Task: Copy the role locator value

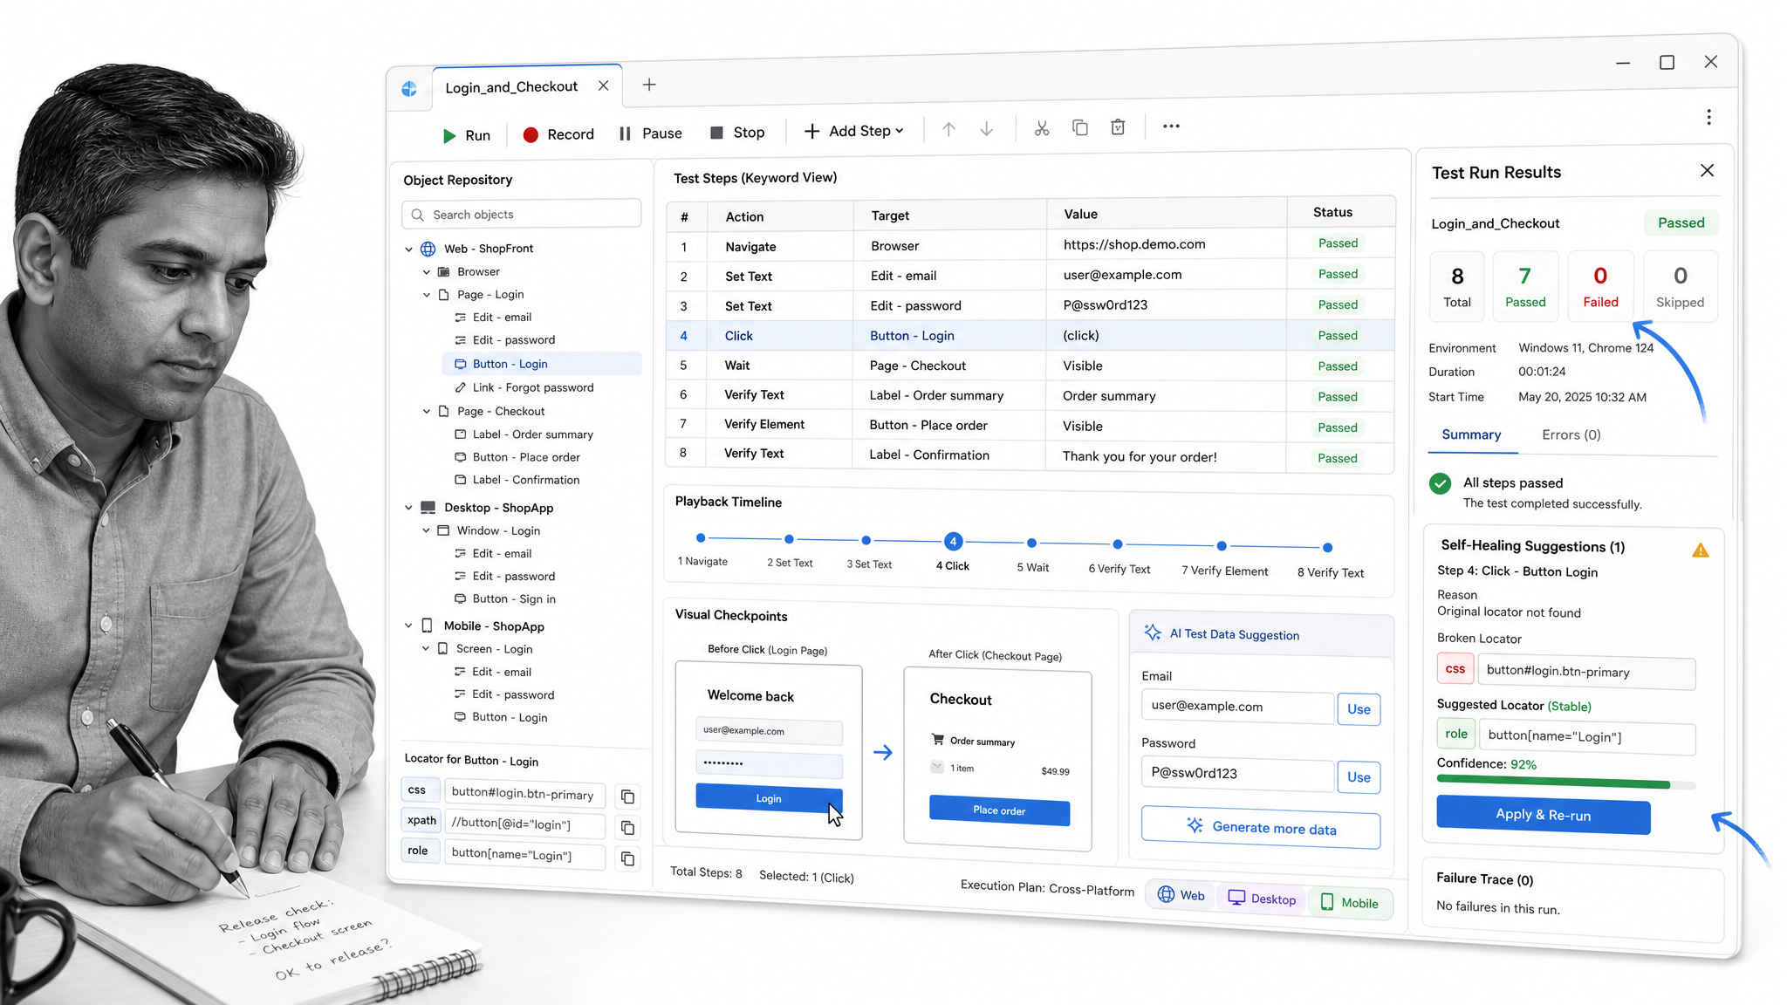Action: pyautogui.click(x=627, y=858)
